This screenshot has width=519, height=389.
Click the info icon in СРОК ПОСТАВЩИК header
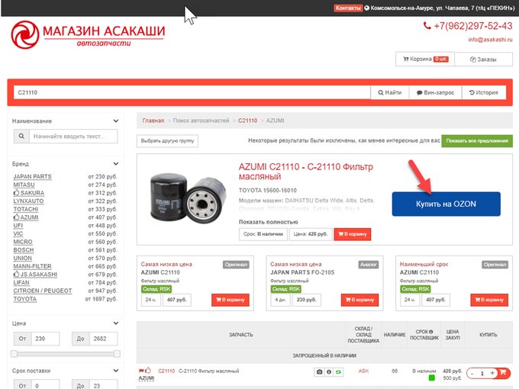[x=431, y=332]
